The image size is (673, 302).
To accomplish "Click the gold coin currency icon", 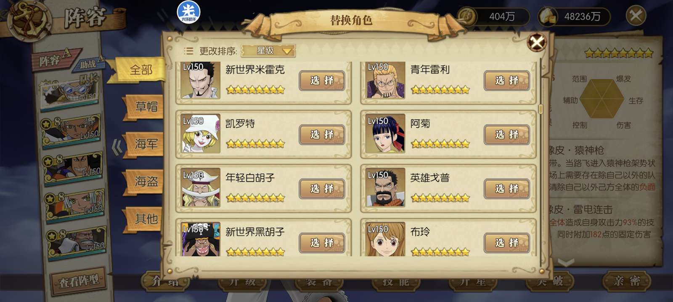I will pyautogui.click(x=467, y=16).
